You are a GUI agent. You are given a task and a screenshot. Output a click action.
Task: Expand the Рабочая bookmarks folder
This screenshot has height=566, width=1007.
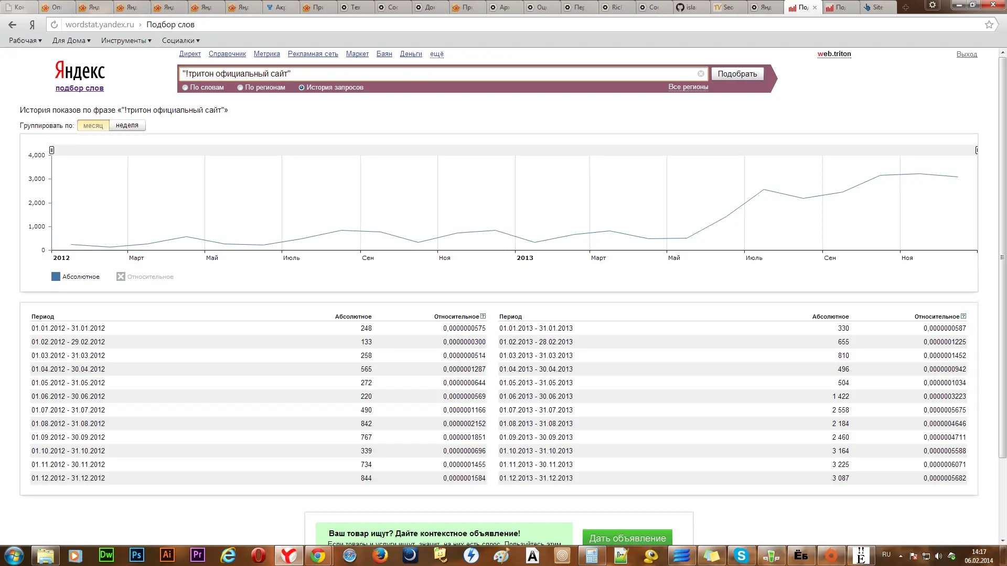coord(25,40)
